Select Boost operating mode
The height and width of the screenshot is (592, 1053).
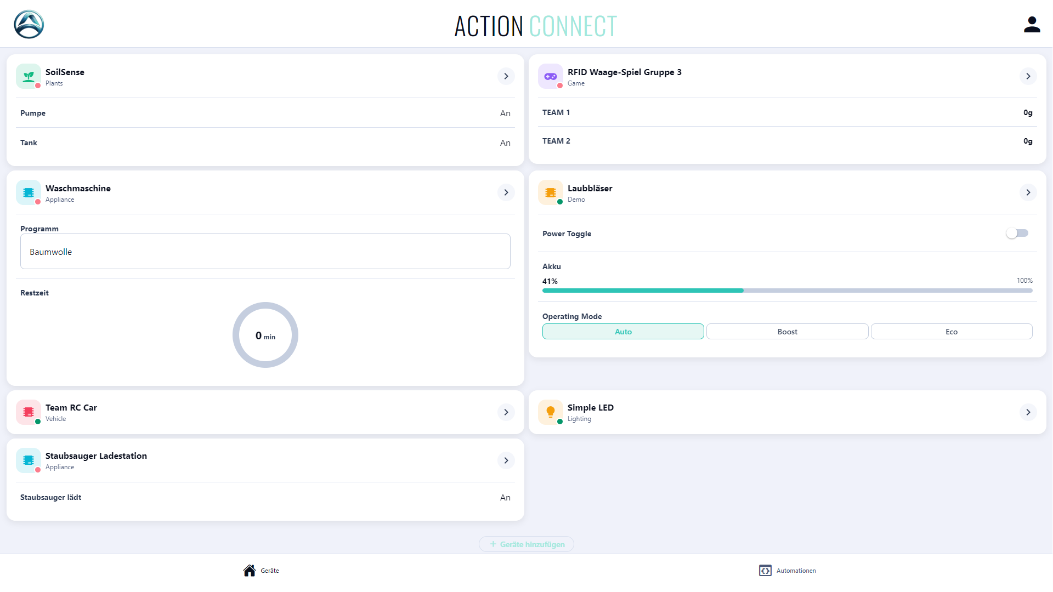tap(787, 332)
